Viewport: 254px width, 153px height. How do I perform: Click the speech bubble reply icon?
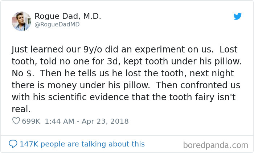pyautogui.click(x=13, y=144)
